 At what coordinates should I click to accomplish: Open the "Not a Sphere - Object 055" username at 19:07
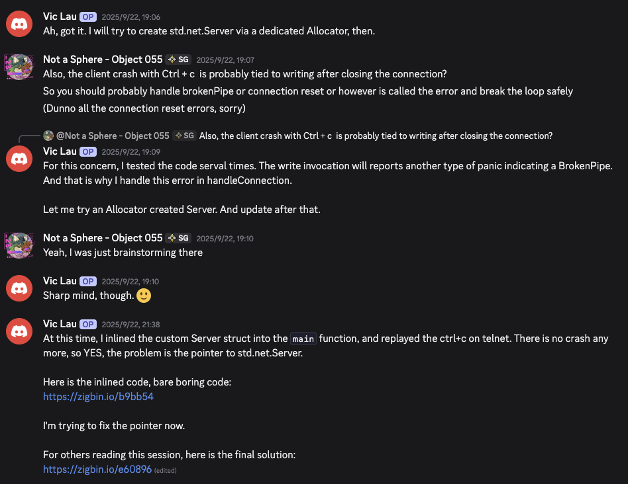103,60
